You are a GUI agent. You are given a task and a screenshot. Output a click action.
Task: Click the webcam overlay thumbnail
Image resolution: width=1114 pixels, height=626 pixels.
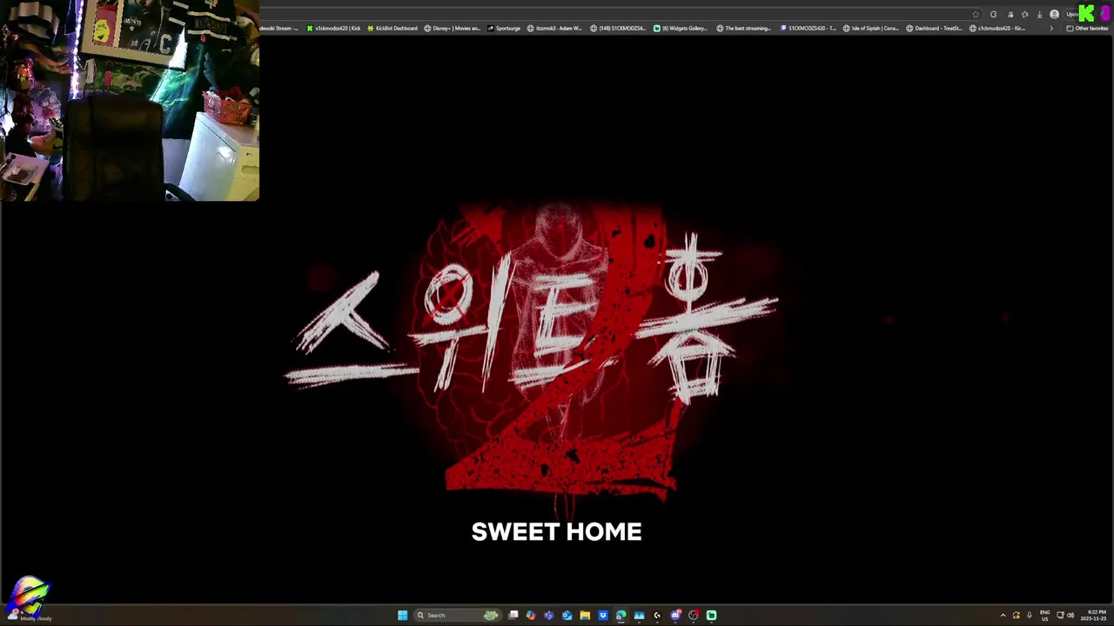click(x=130, y=100)
